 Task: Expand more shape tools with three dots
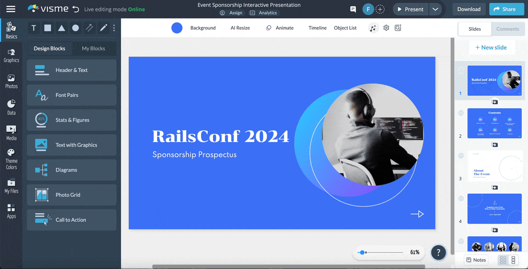point(114,28)
